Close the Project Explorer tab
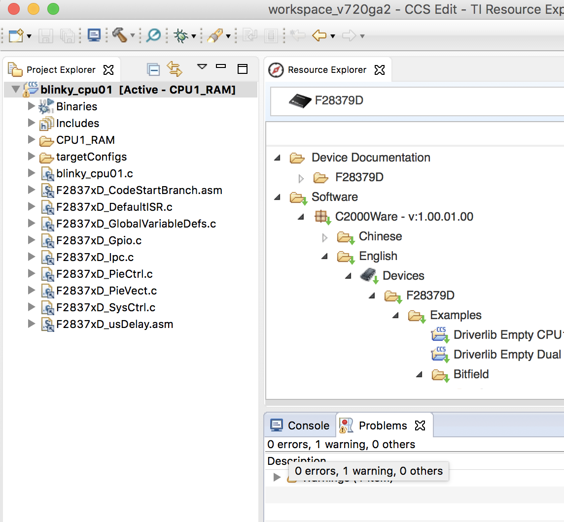564x522 pixels. (x=108, y=70)
